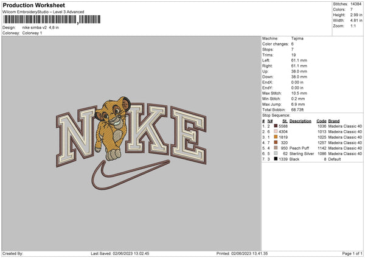Click stitch count 4304 in stop 2
365x258 pixels.
[283, 132]
